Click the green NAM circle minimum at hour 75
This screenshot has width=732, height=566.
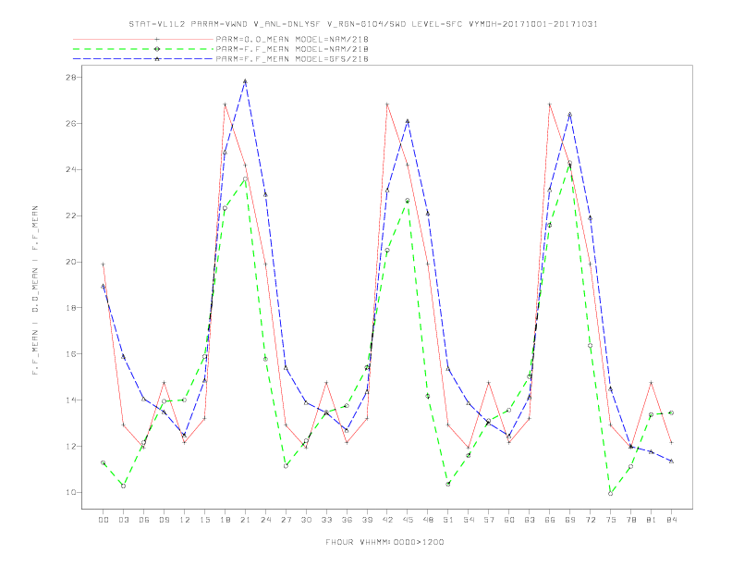(x=611, y=494)
